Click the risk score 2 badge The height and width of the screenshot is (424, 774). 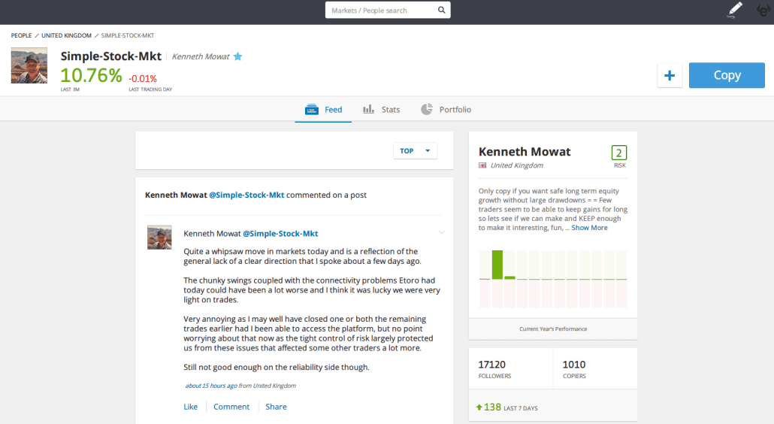(619, 153)
